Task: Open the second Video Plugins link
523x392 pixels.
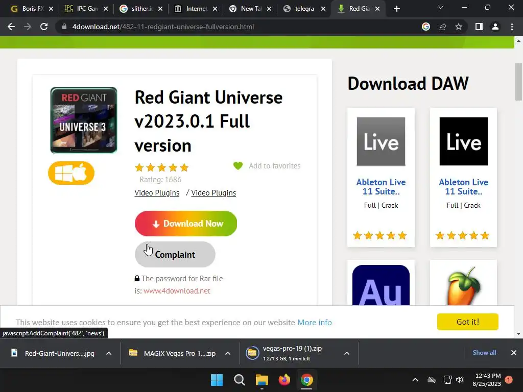Action: coord(213,192)
